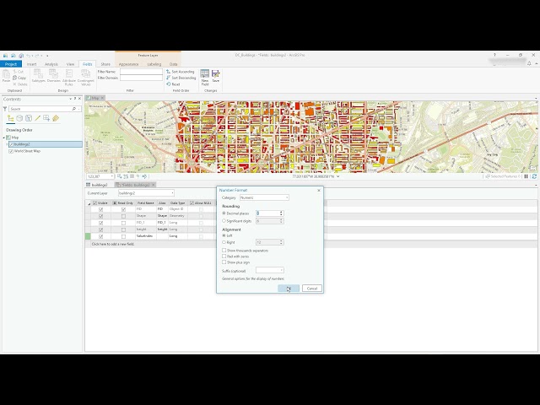The width and height of the screenshot is (540, 405).
Task: Open the Category dropdown in Number Format
Action: [264, 197]
